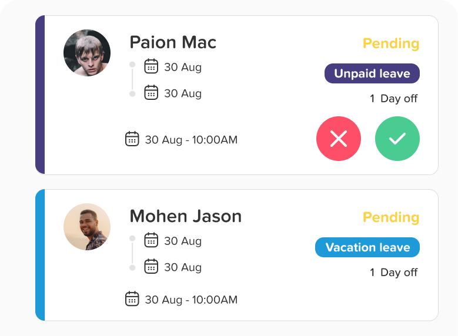Select the Mohen Jason name heading
The height and width of the screenshot is (336, 458).
point(185,216)
